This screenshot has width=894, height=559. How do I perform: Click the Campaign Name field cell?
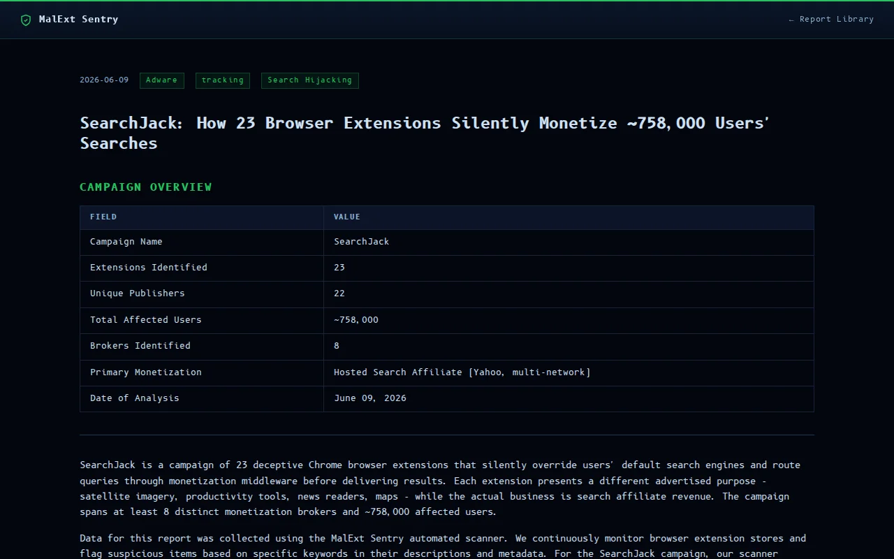tap(202, 242)
